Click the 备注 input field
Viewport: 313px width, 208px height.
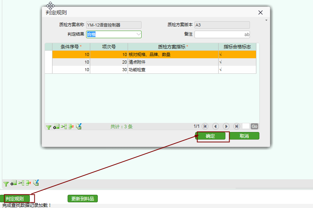pos(222,34)
